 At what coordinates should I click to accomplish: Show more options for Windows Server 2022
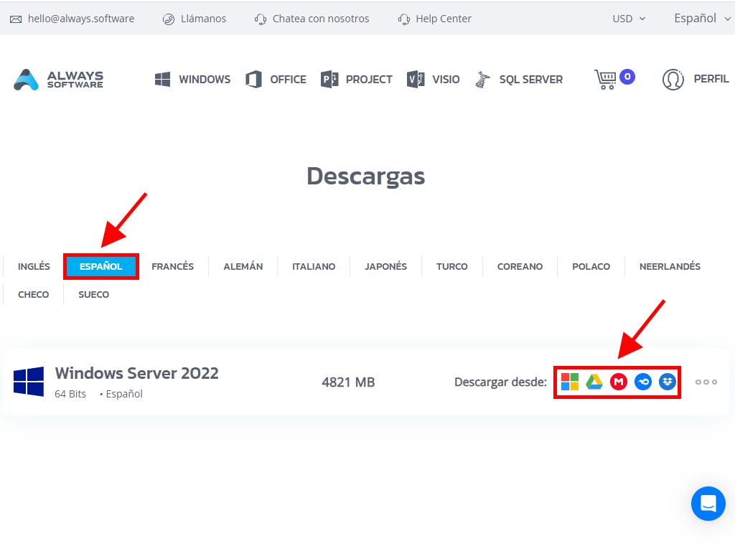(x=706, y=382)
